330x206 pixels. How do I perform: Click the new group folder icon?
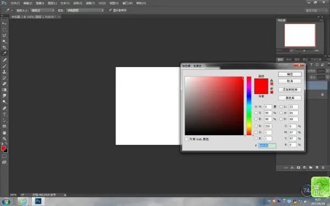click(x=311, y=168)
